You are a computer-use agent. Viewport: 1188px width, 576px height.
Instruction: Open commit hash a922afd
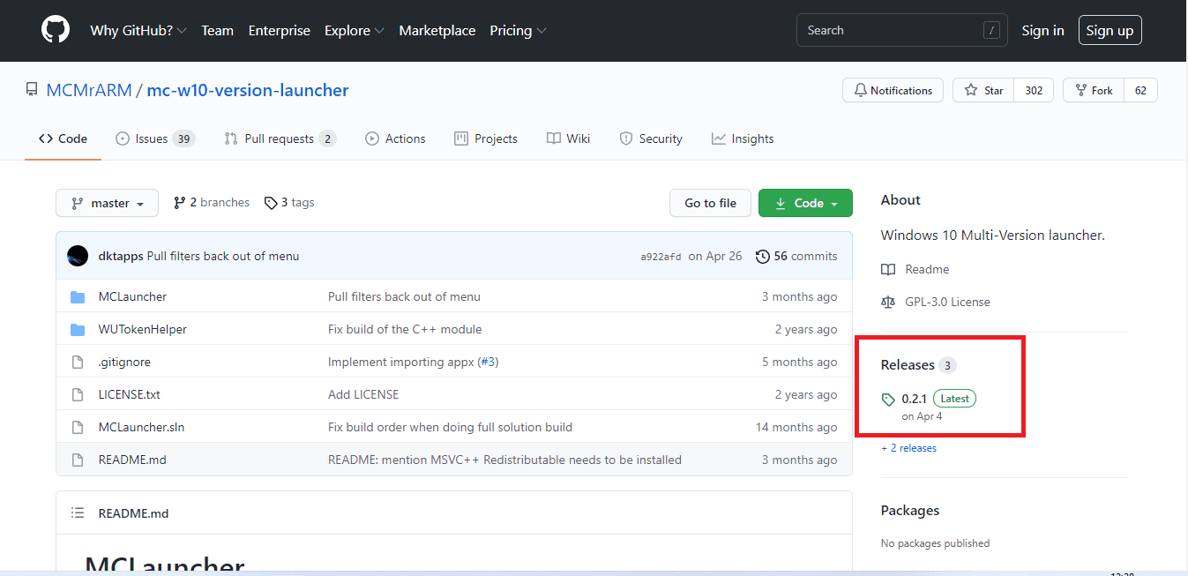pyautogui.click(x=661, y=257)
